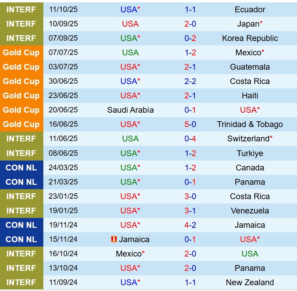Screen dimensions: 297x291
Task: Click Korea Republic team link
Action: tap(250, 38)
